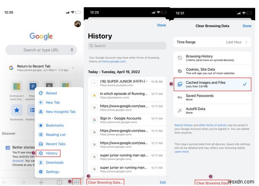Tap the new tab plus icon in bottom toolbar
259x186 pixels.
41,182
